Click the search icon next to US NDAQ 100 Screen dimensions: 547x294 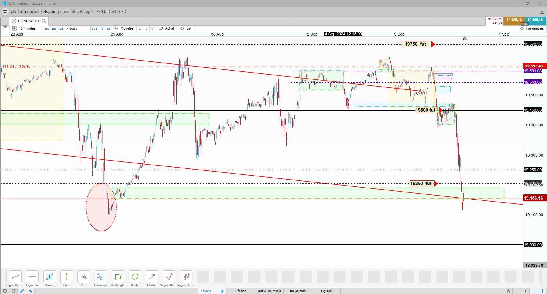point(44,21)
